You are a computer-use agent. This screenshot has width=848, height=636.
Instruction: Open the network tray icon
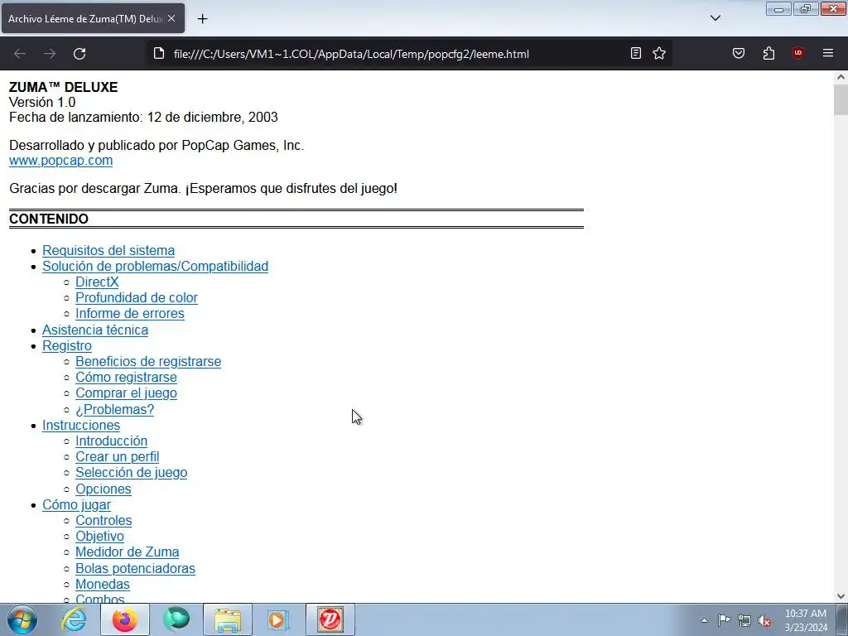[x=744, y=620]
